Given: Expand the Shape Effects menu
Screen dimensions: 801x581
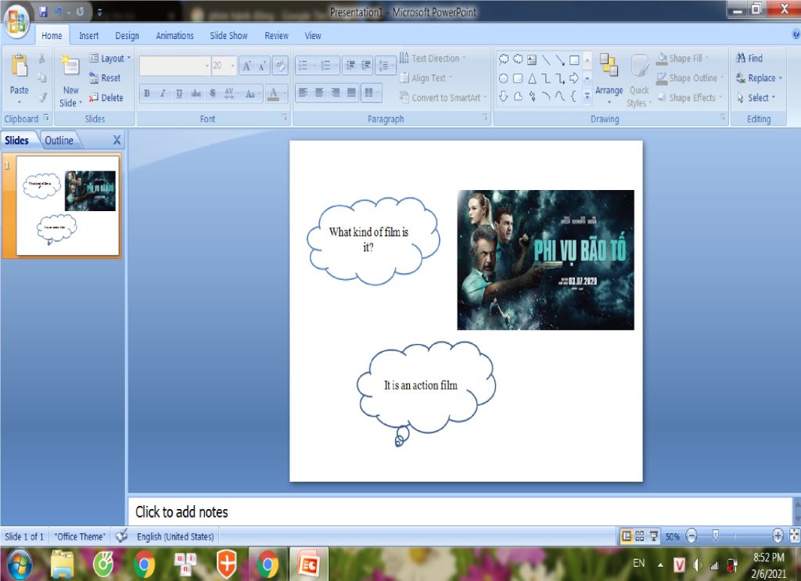Looking at the screenshot, I should coord(690,98).
